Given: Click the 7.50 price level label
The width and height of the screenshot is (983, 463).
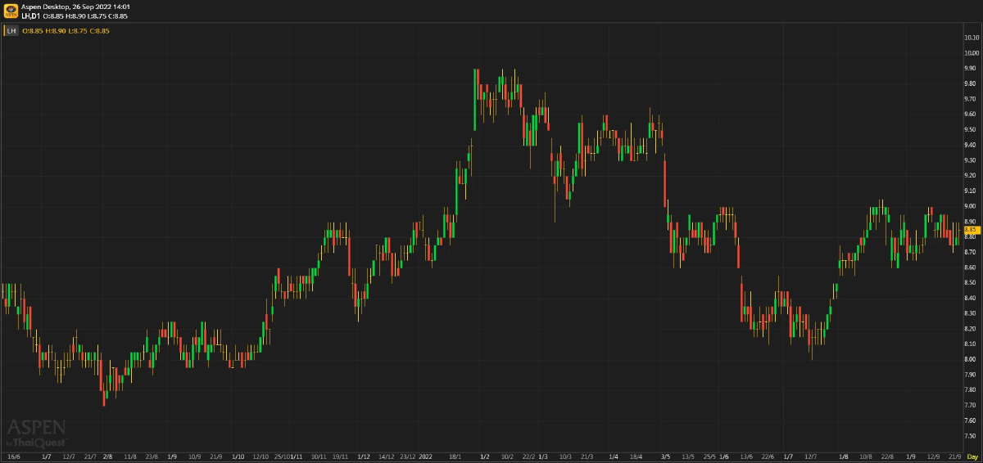Looking at the screenshot, I should 972,436.
